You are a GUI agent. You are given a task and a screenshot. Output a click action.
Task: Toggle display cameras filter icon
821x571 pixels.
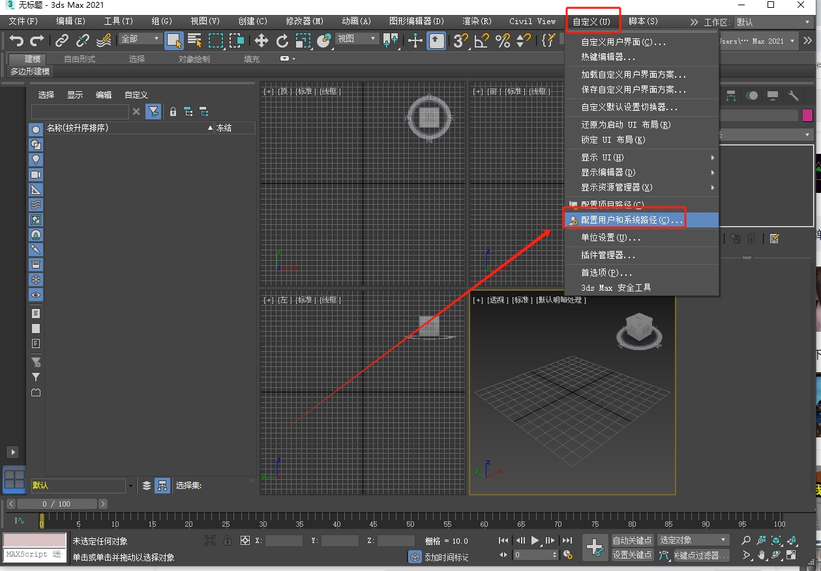click(x=36, y=175)
